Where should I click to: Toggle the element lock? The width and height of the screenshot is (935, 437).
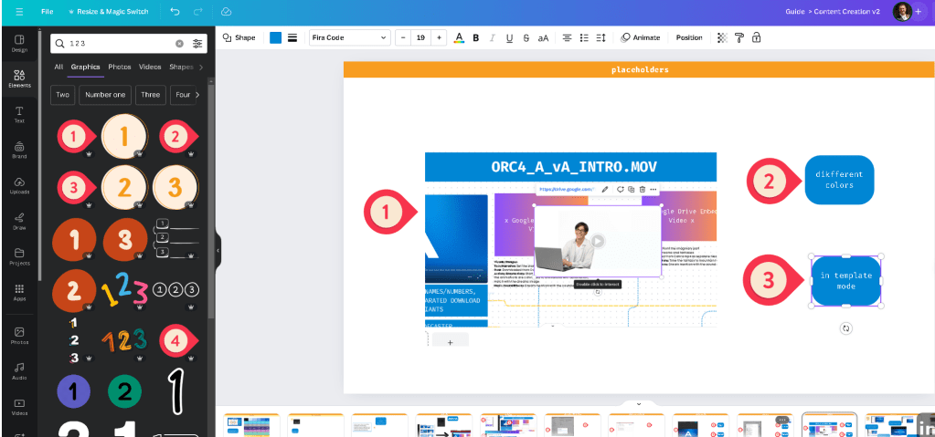coord(756,37)
